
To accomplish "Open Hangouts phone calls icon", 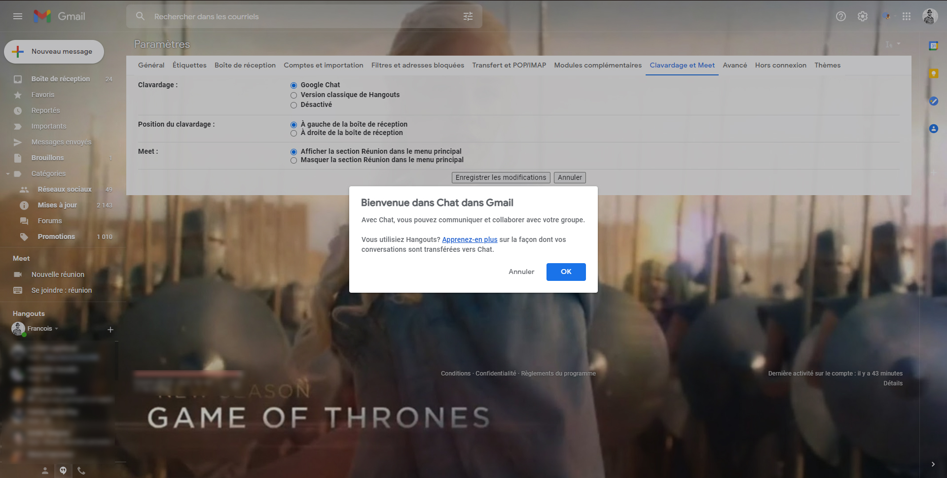I will coord(81,471).
